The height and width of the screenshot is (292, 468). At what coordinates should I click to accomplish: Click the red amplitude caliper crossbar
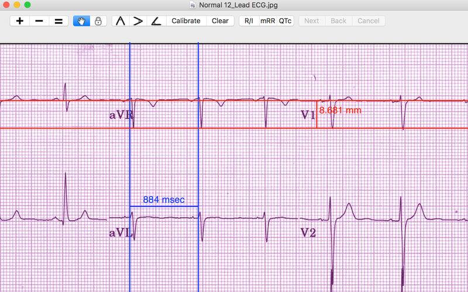[316, 114]
